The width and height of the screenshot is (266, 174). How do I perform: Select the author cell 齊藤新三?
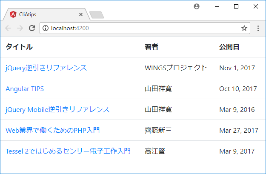[x=158, y=131]
